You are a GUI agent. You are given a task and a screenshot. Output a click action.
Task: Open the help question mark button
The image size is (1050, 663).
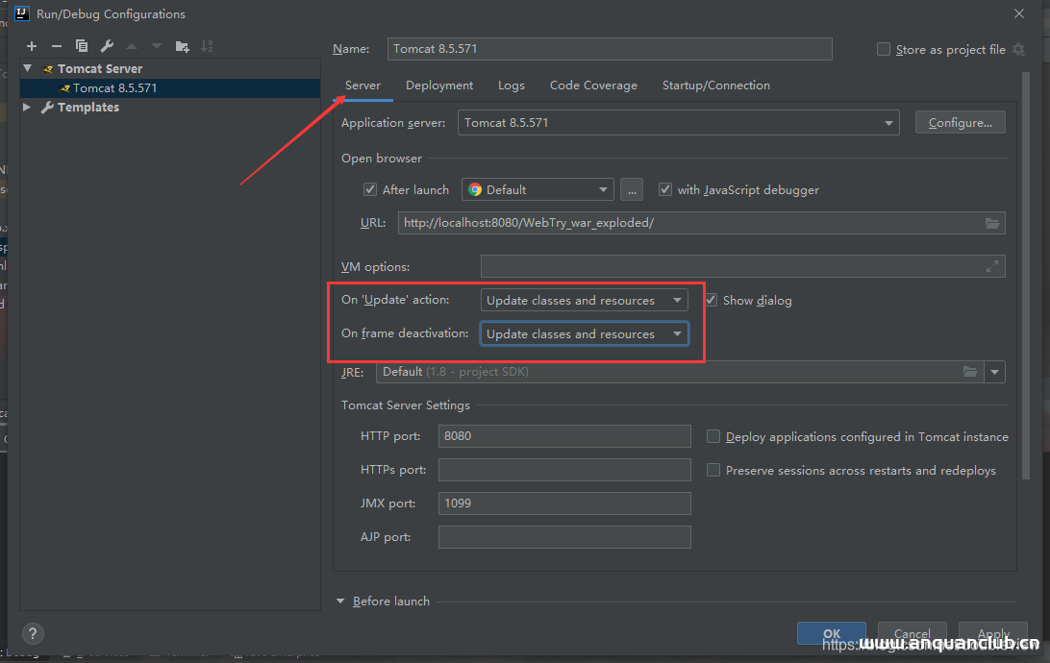tap(33, 634)
